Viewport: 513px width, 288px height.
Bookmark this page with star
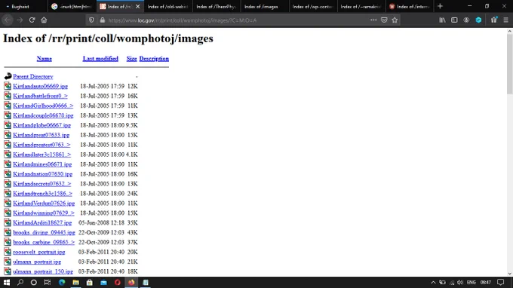pos(395,20)
